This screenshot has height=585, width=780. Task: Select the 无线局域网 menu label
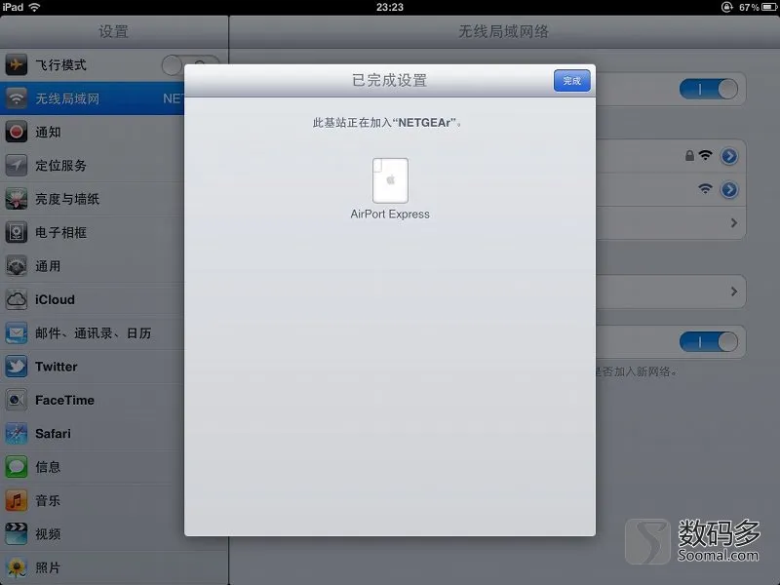click(67, 98)
